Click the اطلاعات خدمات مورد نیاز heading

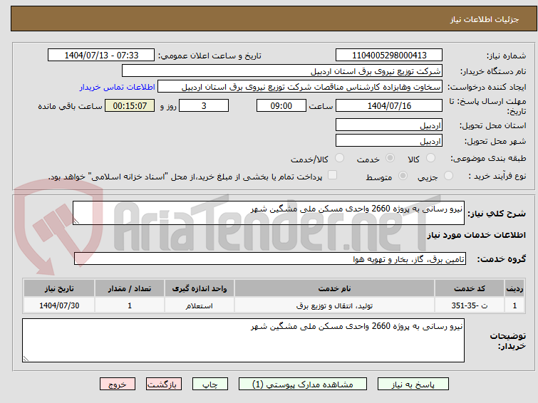coord(476,235)
